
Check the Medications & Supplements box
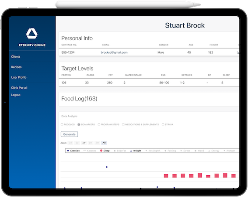point(123,124)
